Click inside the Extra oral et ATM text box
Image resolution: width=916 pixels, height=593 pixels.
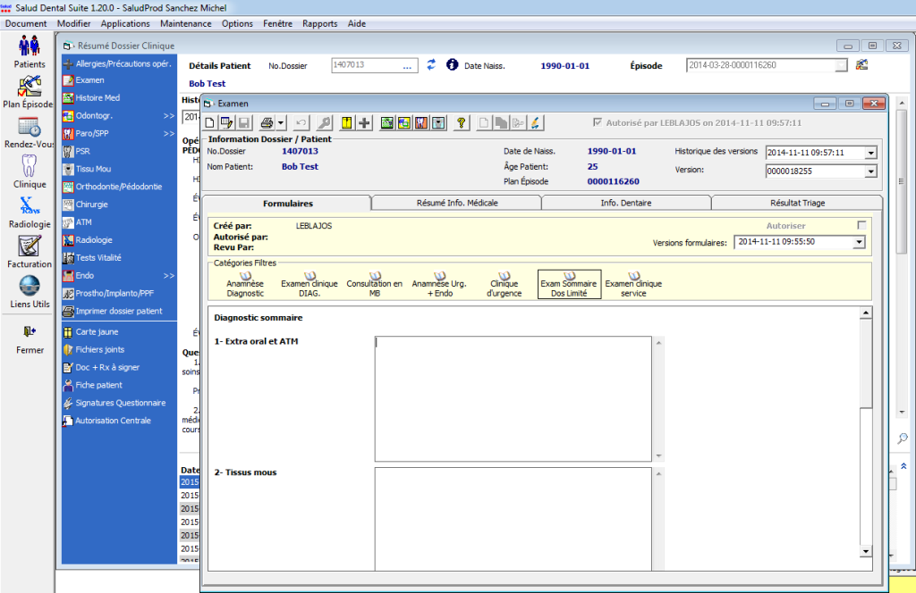pos(513,399)
